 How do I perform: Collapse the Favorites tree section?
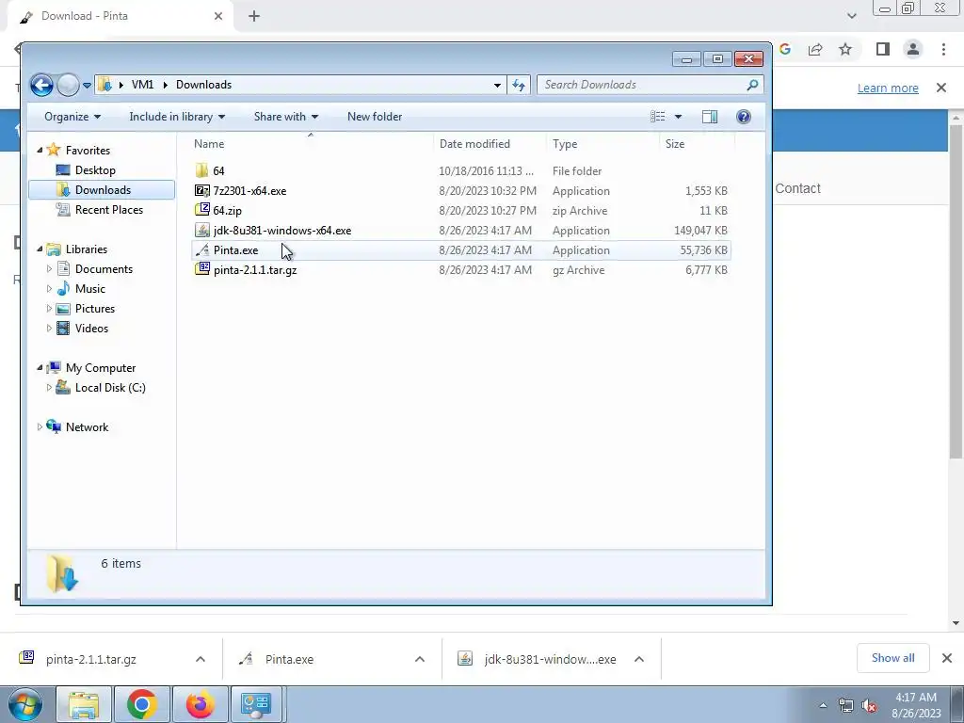pos(40,150)
